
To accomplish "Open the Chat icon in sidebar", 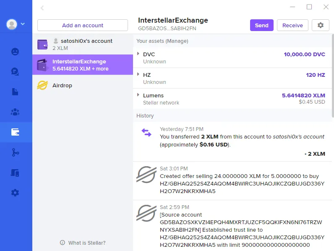I will point(15,72).
